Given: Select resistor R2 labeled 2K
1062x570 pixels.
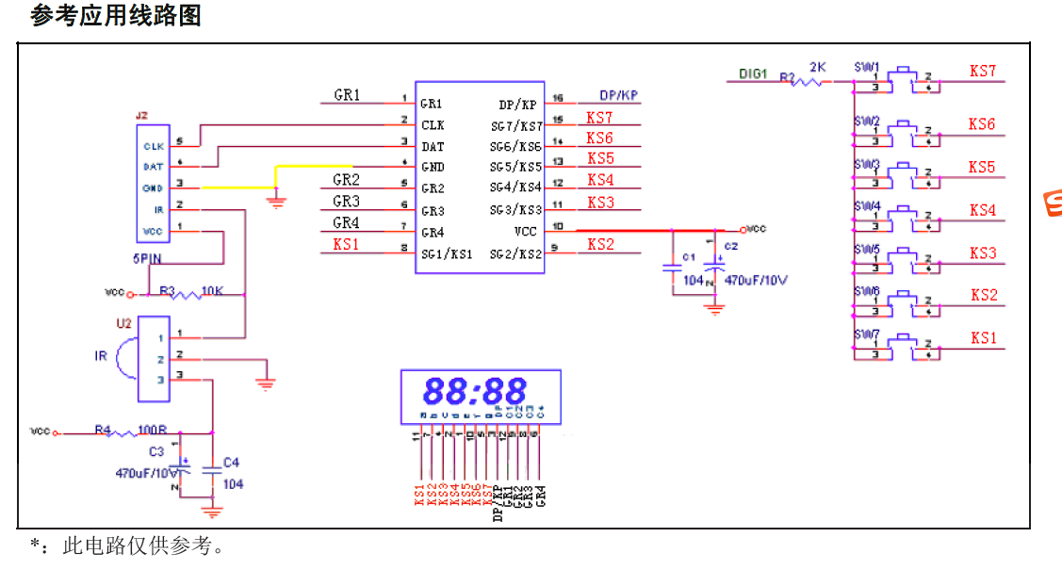Looking at the screenshot, I should coord(807,83).
